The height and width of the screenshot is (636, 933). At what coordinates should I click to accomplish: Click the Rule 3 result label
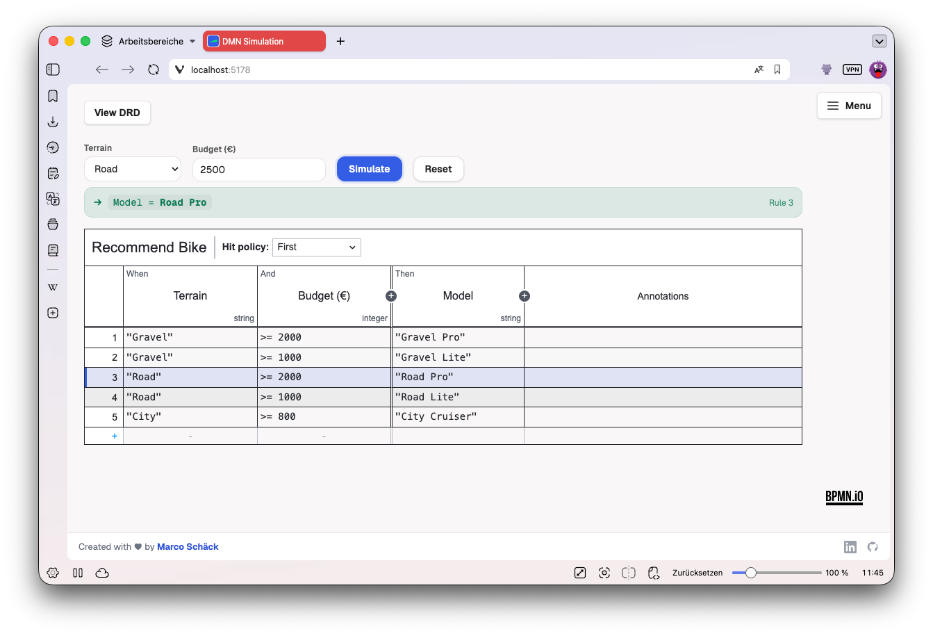(781, 203)
